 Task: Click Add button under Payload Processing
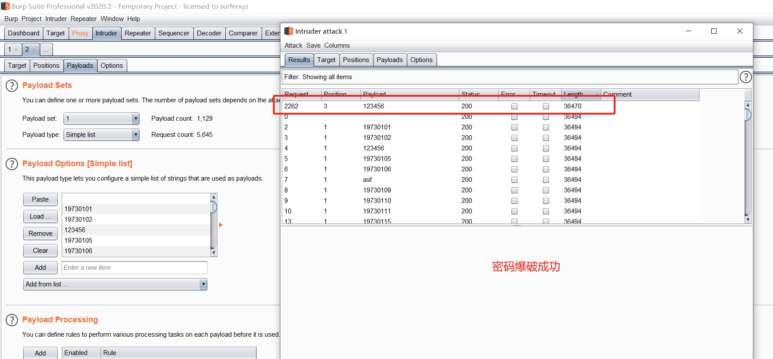pos(40,353)
